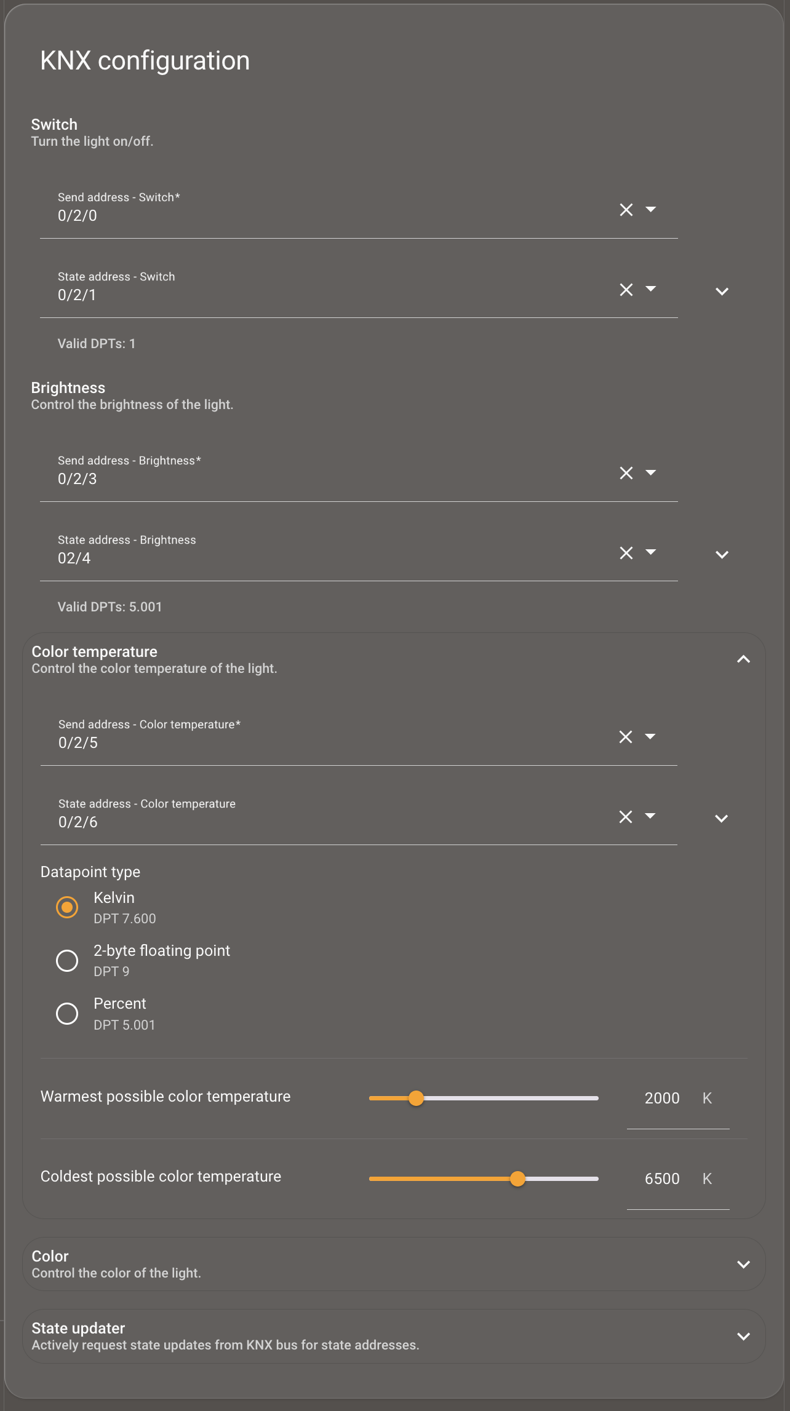Expand passive addresses for Brightness state
Viewport: 790px width, 1411px height.
722,555
